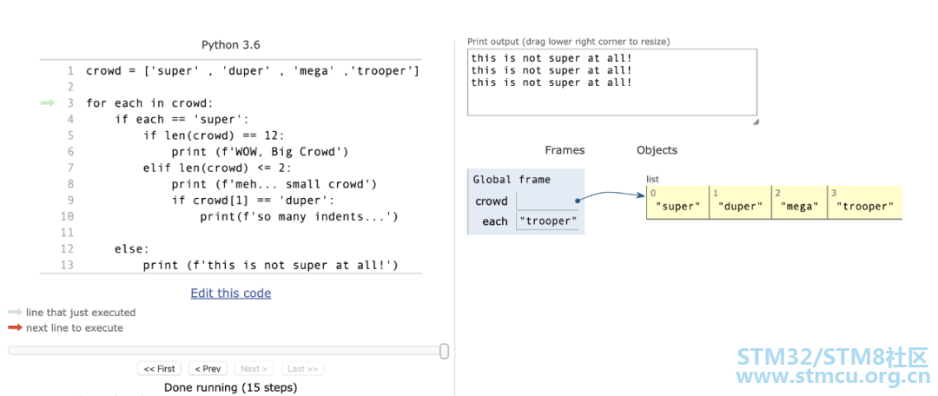Viewport: 938px width, 396px height.
Task: Click line 13 print statement in code
Action: click(x=270, y=264)
